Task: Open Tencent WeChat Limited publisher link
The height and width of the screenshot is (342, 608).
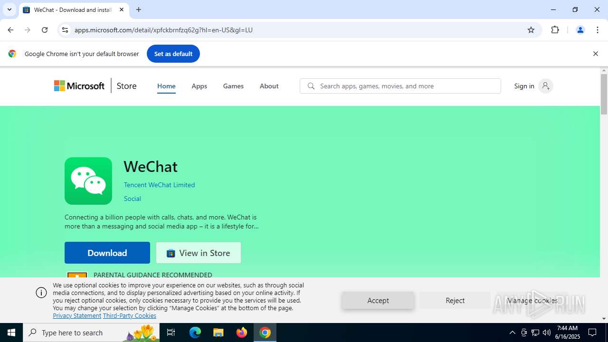Action: tap(159, 185)
